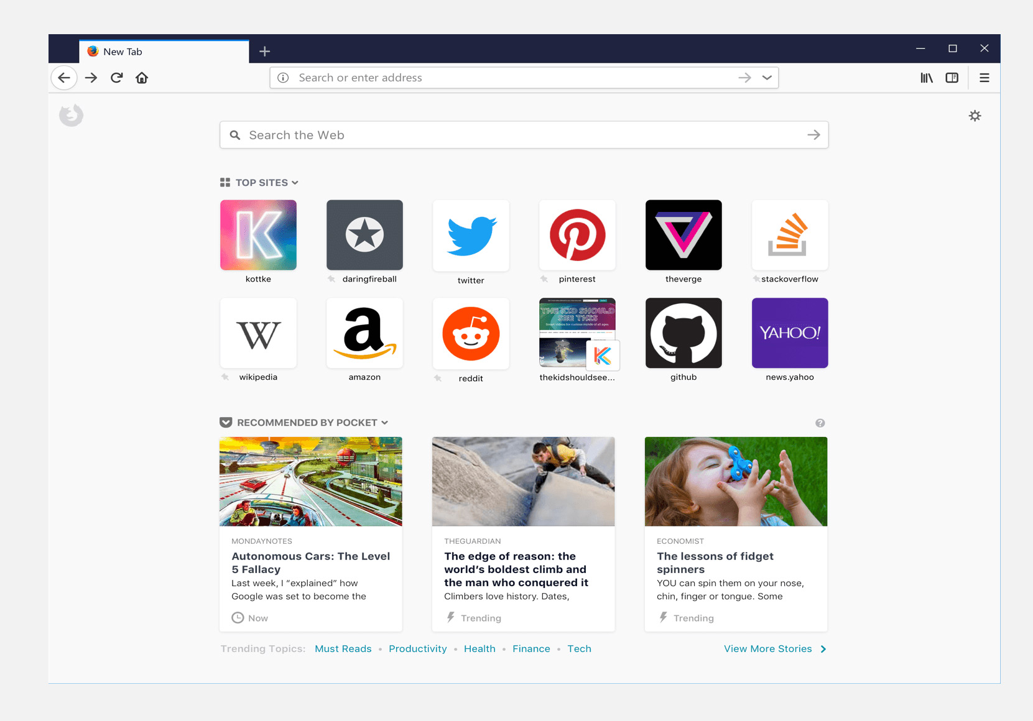
Task: Open the thekidshouldsee thumbnail tile
Action: coord(577,333)
